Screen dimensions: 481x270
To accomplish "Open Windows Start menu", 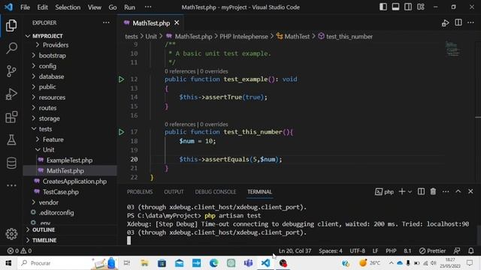I will click(8, 263).
